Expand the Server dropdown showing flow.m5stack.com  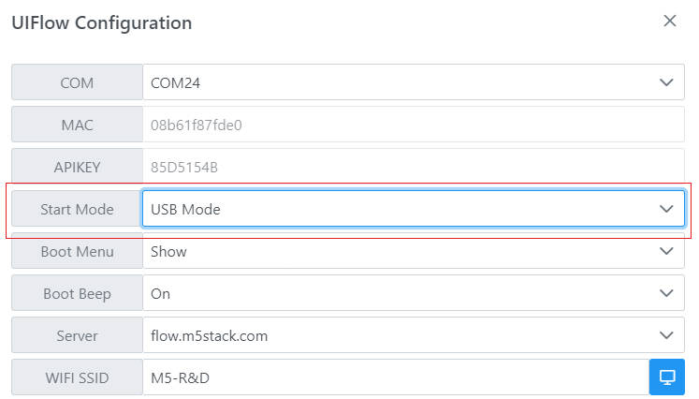(x=414, y=335)
